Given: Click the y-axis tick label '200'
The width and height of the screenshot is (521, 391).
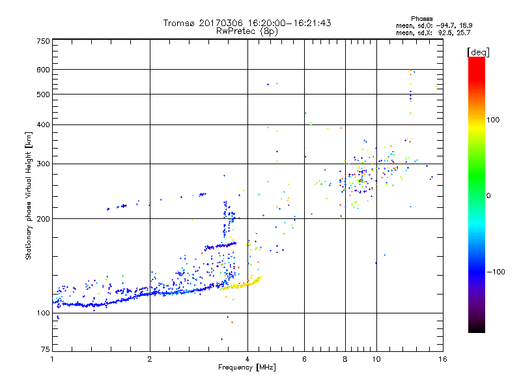Looking at the screenshot, I should [43, 219].
